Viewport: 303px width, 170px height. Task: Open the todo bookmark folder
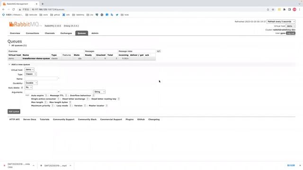(x=125, y=15)
